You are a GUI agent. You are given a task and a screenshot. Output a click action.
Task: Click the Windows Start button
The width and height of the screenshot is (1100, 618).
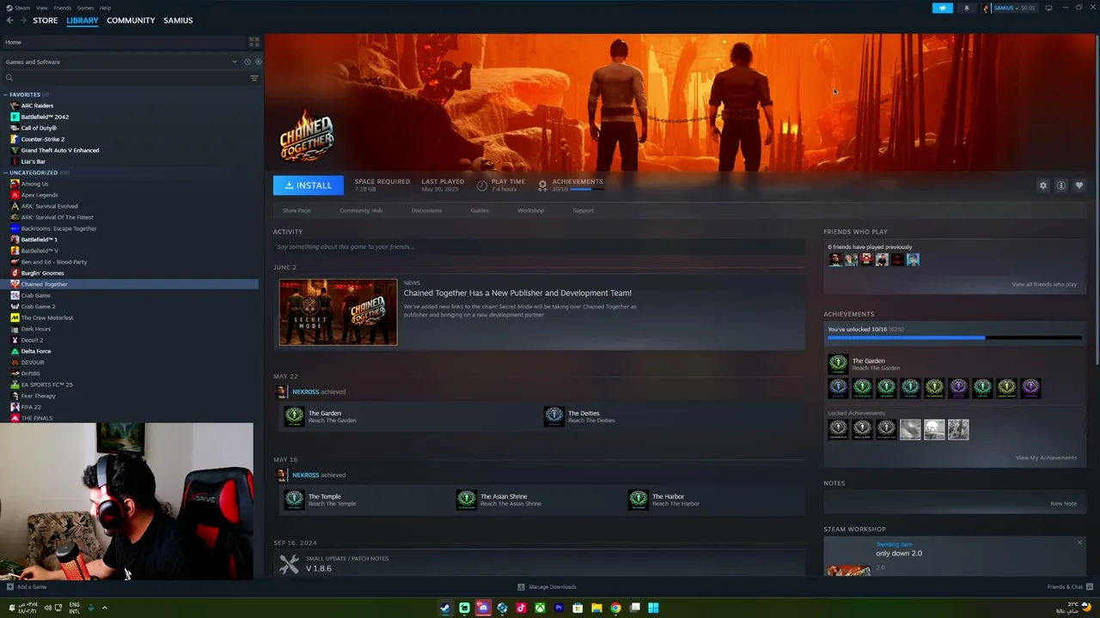pyautogui.click(x=653, y=608)
